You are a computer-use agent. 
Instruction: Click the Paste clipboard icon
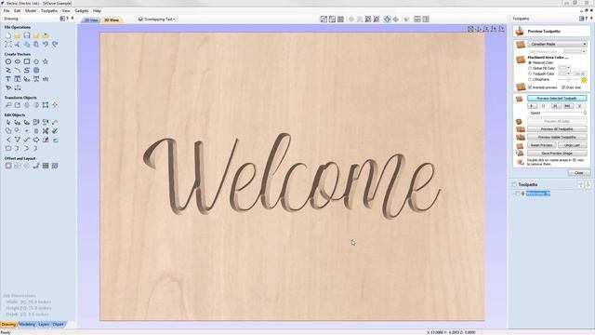coord(36,44)
